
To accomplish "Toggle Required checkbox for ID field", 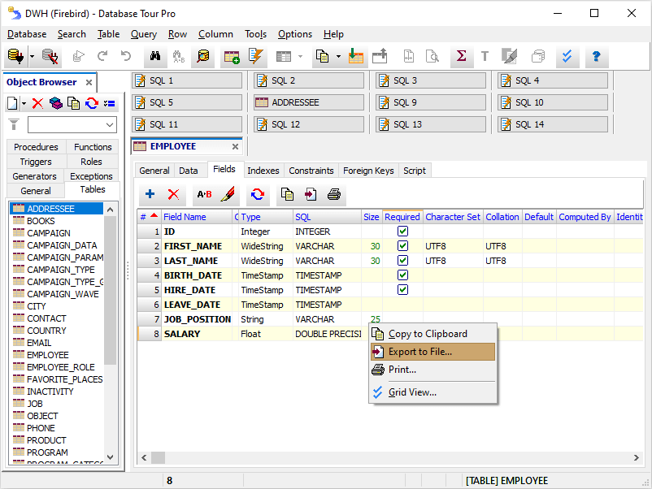I will 402,232.
